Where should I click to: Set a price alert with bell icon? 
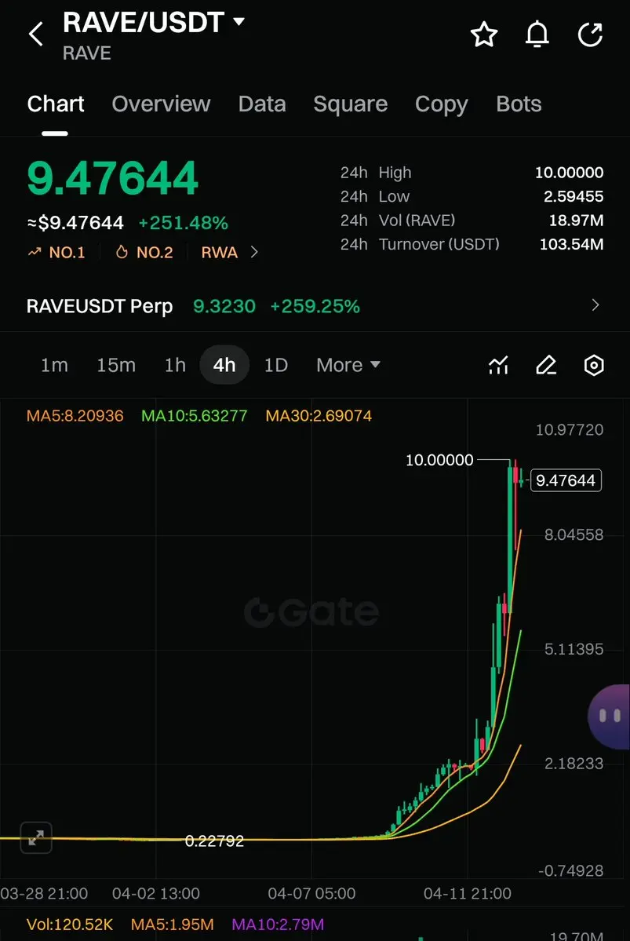537,35
